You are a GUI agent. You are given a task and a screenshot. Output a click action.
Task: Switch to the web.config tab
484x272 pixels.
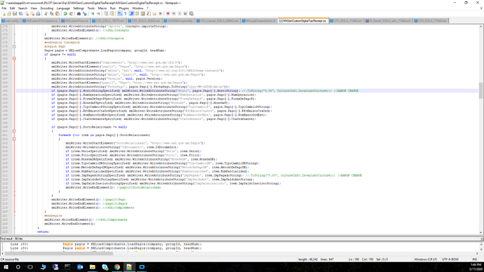(11, 20)
